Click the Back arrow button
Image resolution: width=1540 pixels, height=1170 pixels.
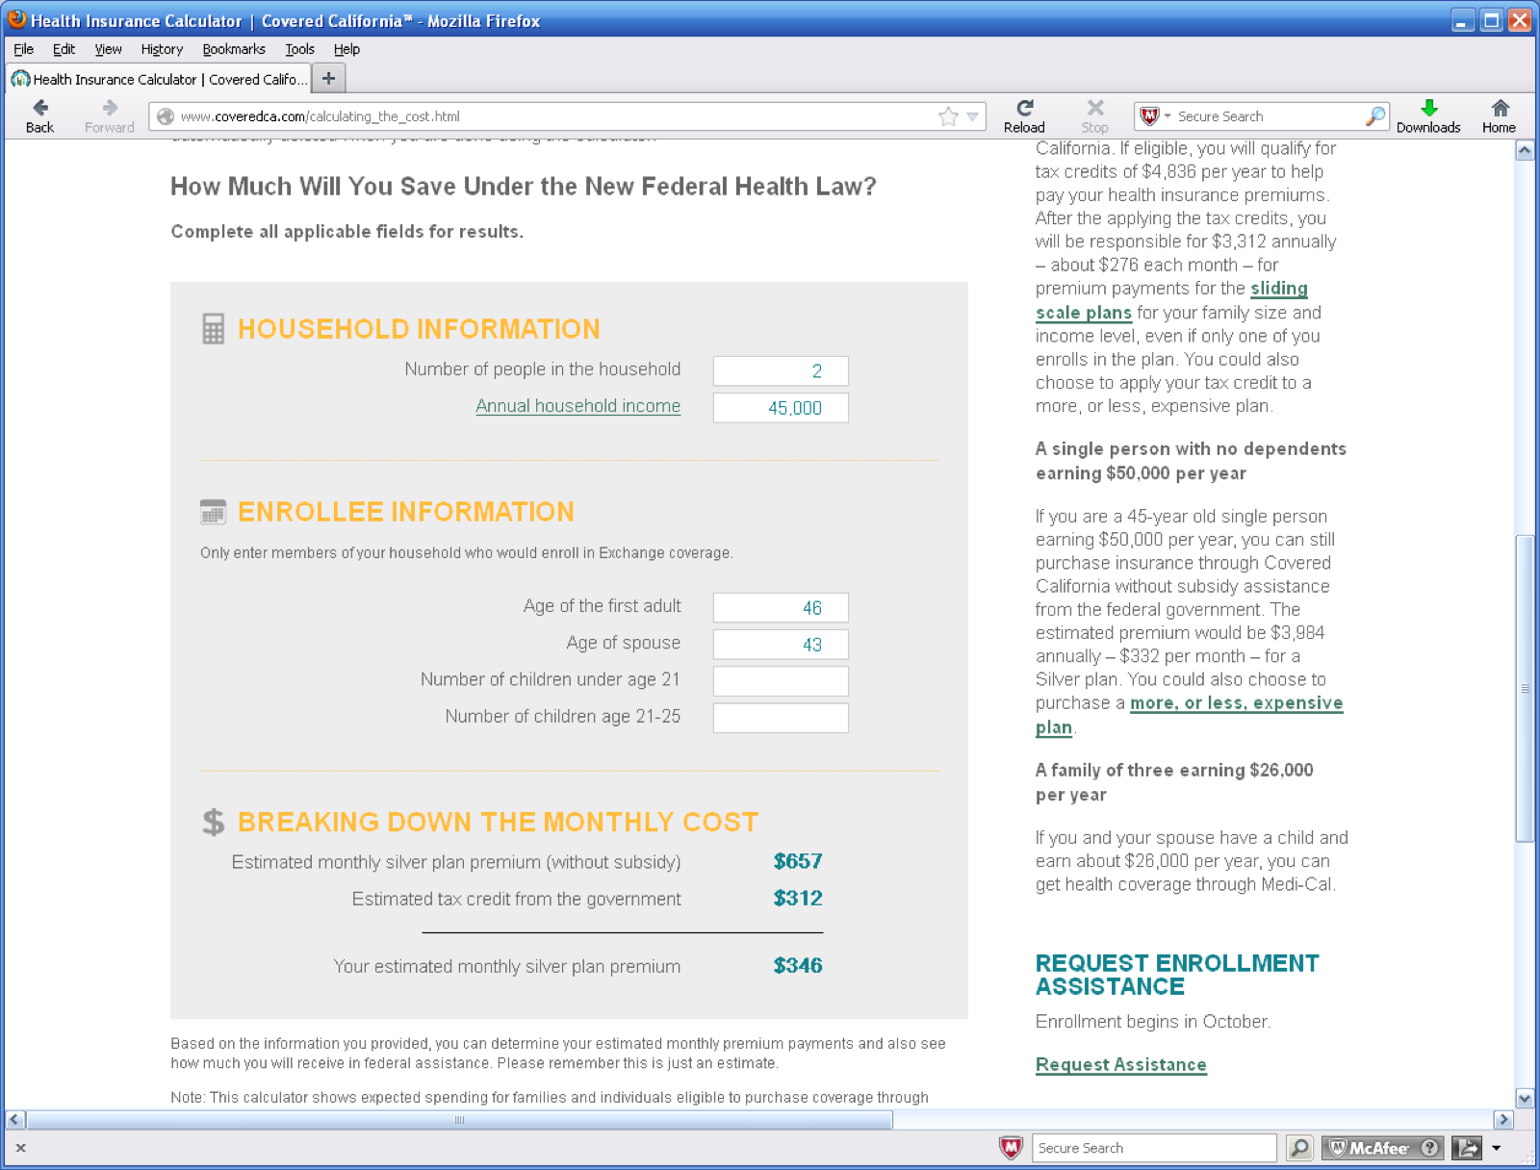point(39,115)
